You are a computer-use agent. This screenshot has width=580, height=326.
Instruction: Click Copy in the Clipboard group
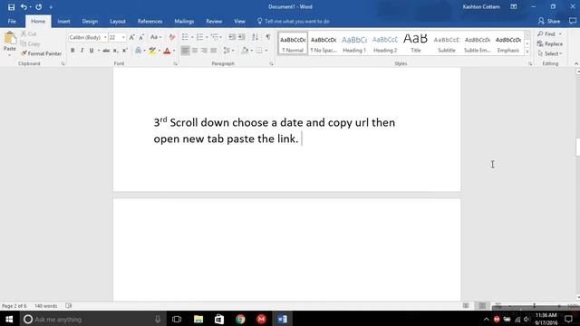tap(30, 43)
